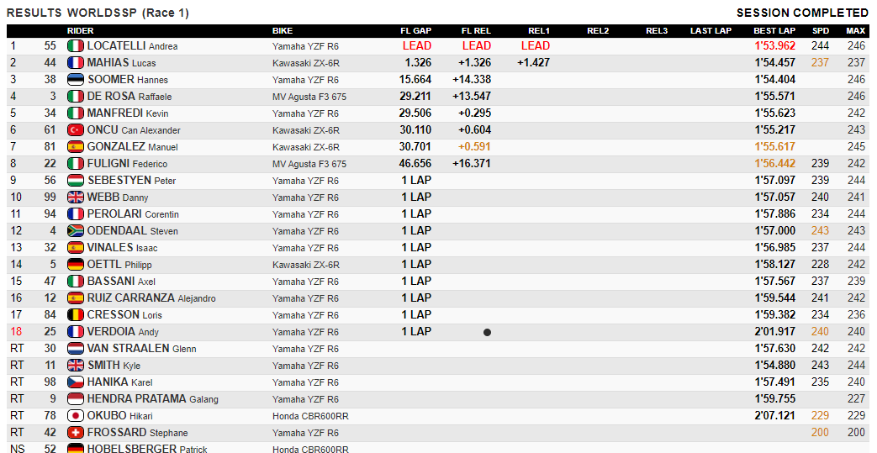The height and width of the screenshot is (453, 877).
Task: Click the BEST LAP column header
Action: pos(774,31)
